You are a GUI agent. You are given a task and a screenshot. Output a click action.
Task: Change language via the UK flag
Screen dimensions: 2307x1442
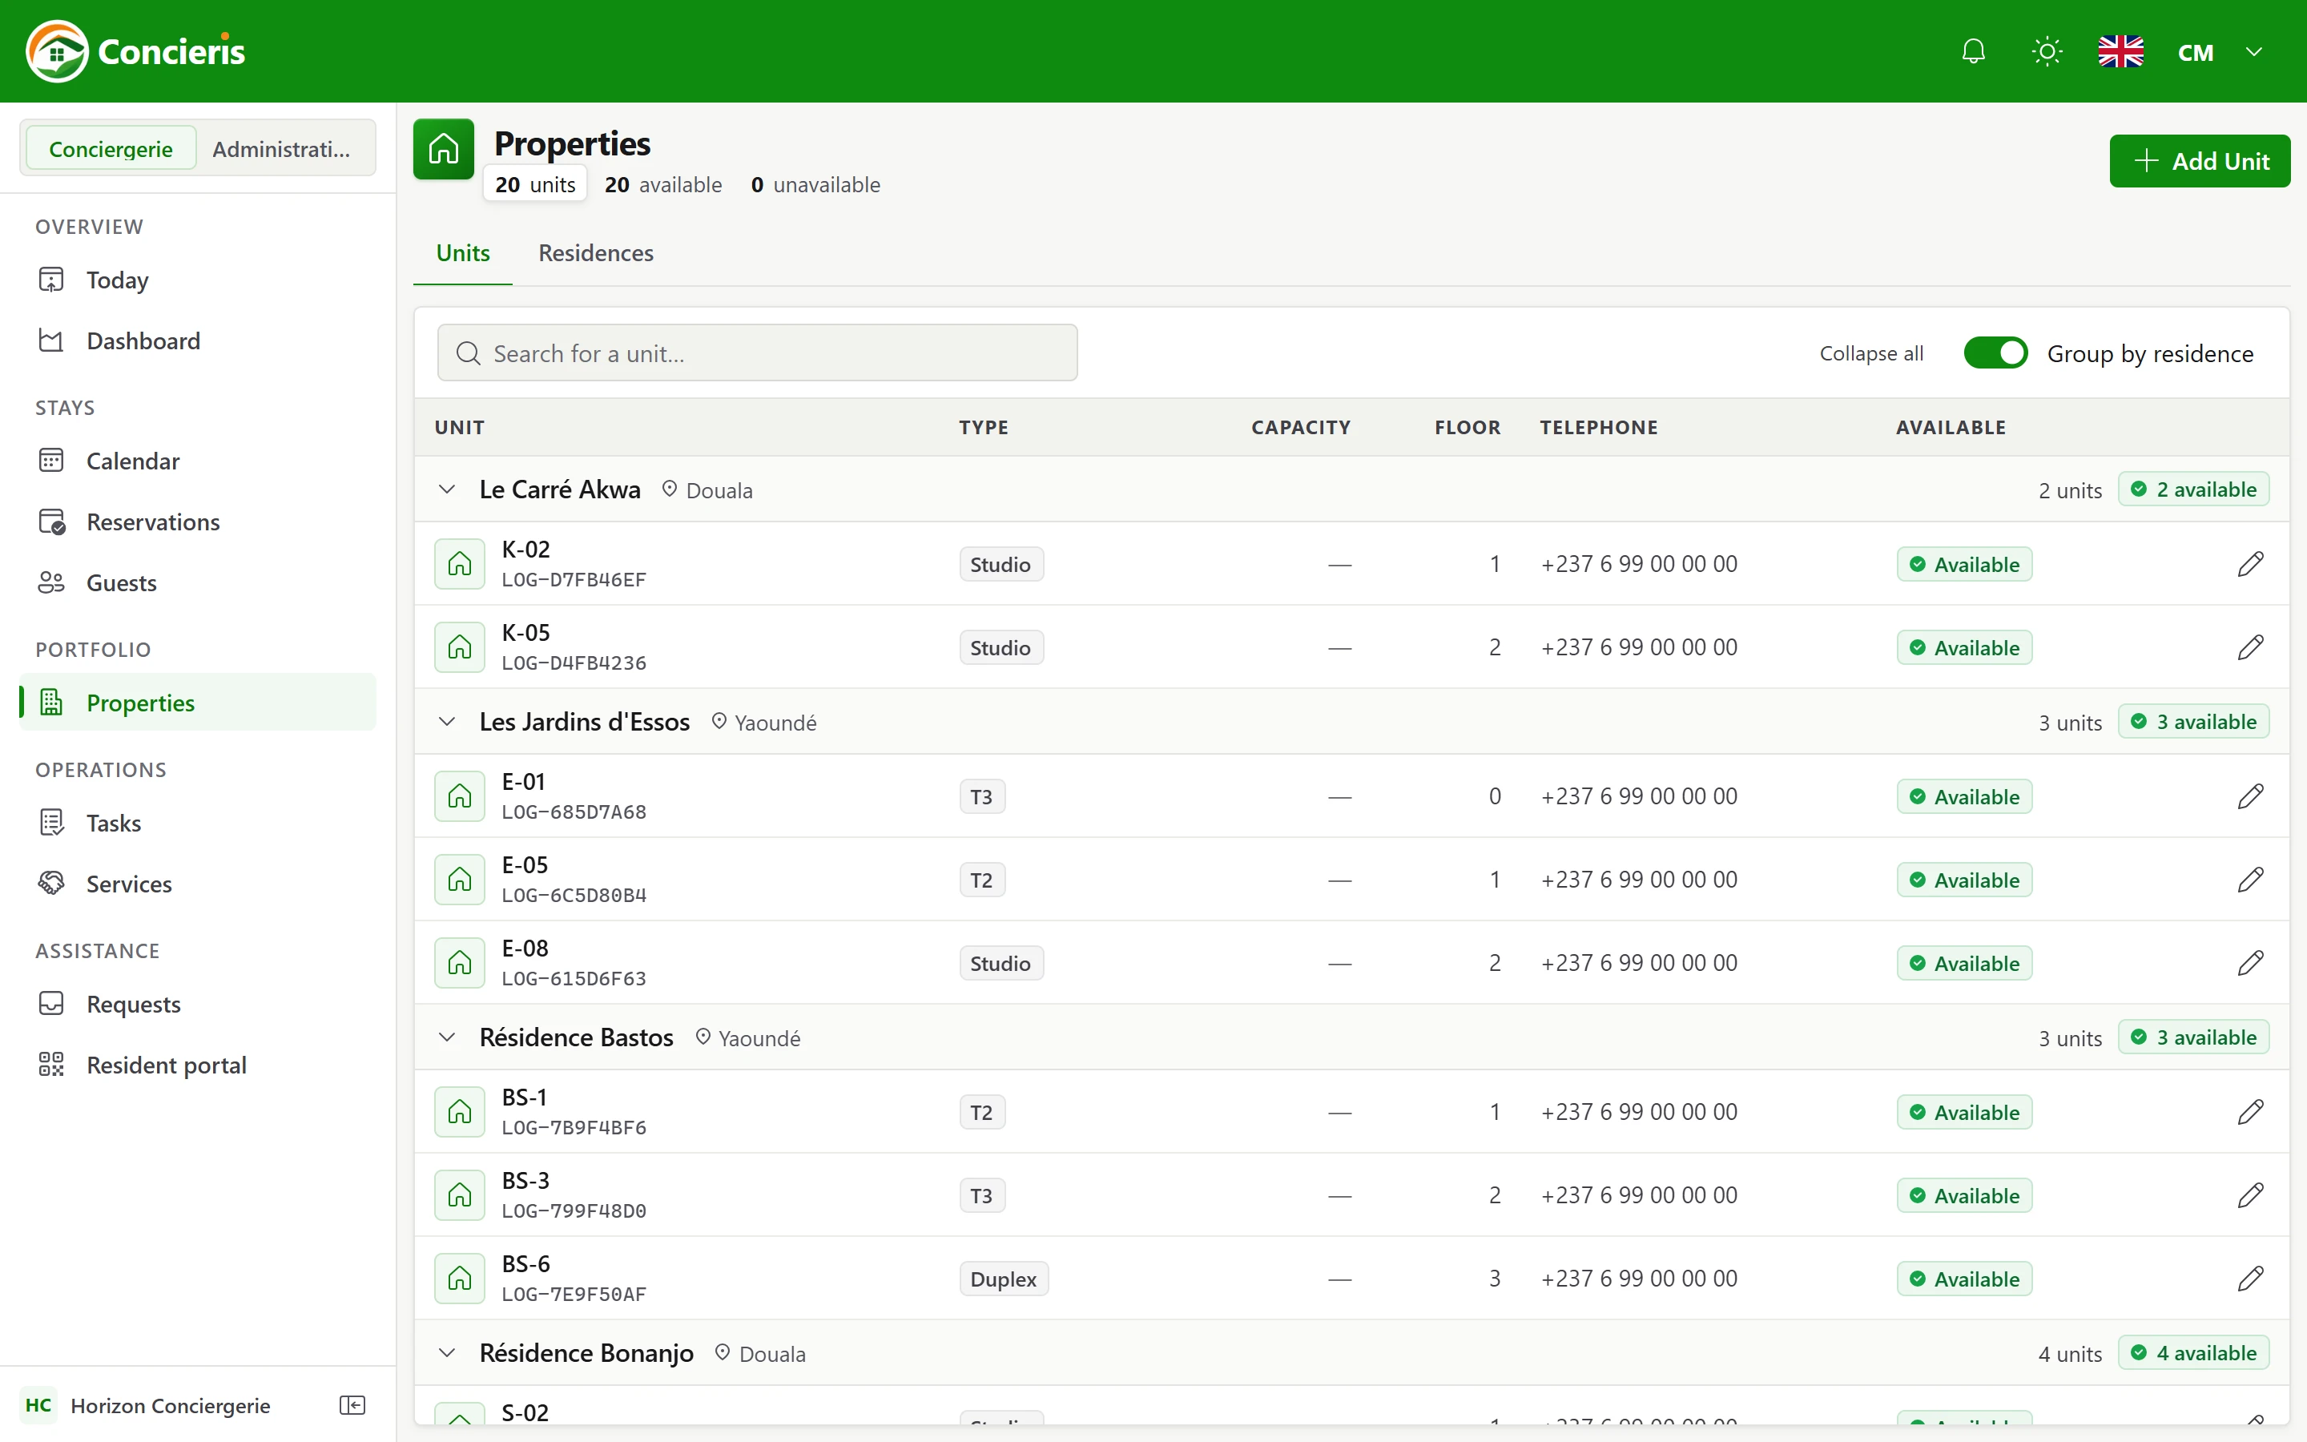(x=2120, y=51)
